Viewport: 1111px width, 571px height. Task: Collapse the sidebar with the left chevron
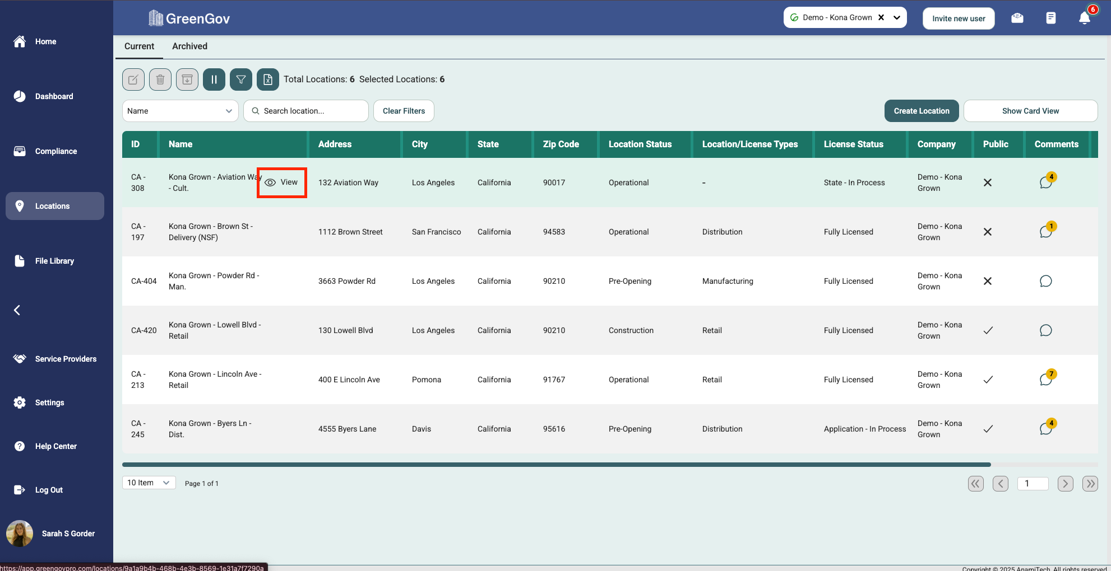[x=17, y=310]
